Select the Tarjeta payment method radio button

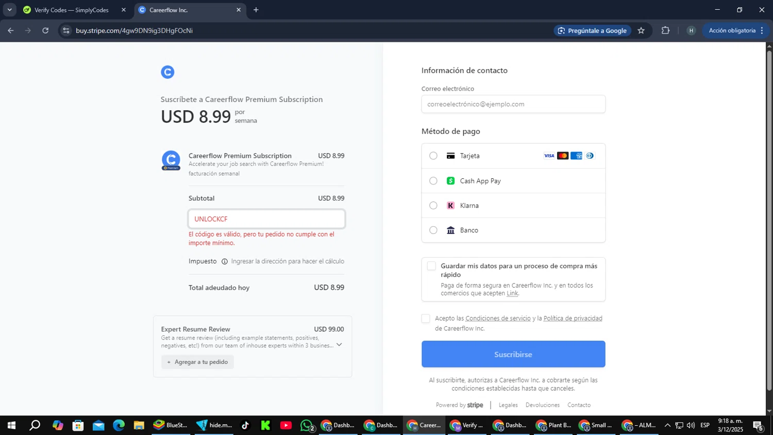pyautogui.click(x=433, y=156)
